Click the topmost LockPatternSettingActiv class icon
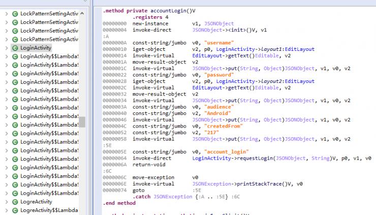The width and height of the screenshot is (376, 215). point(14,13)
